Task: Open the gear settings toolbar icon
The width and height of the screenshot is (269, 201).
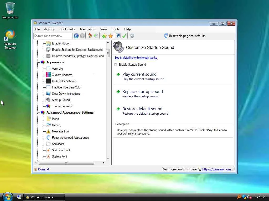Action: (132, 36)
